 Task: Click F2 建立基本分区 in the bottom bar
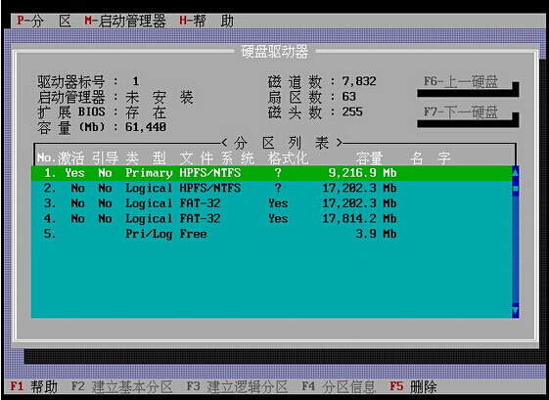tap(122, 386)
